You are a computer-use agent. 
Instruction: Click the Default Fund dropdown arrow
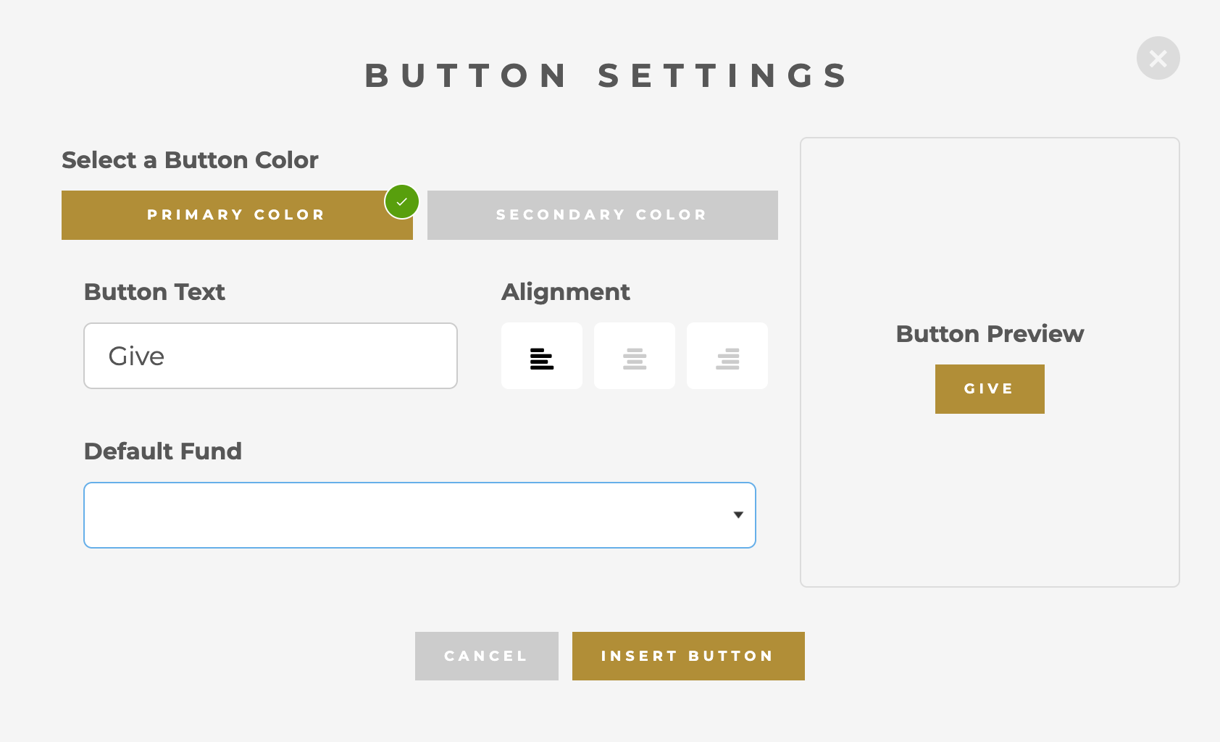(738, 515)
